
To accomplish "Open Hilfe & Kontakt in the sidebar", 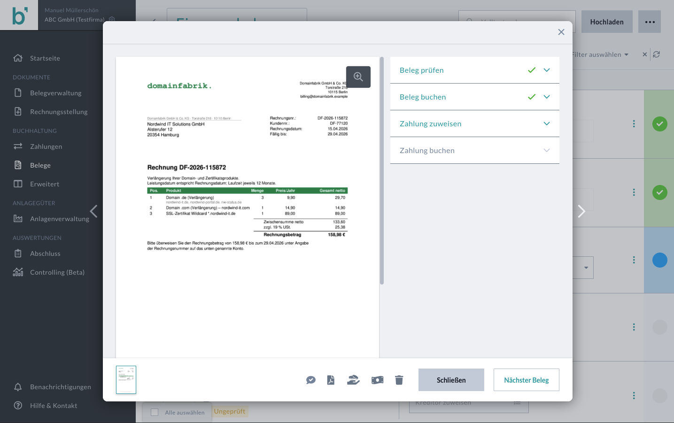I will [x=54, y=406].
